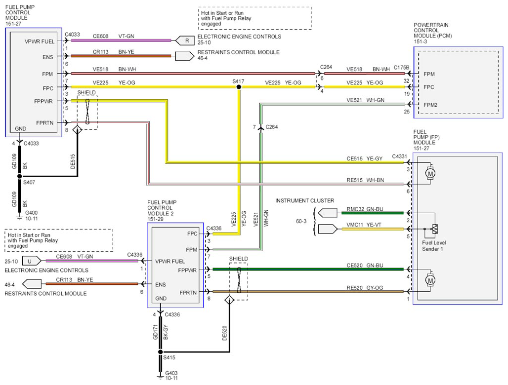Click the C175B connector label

[401, 67]
